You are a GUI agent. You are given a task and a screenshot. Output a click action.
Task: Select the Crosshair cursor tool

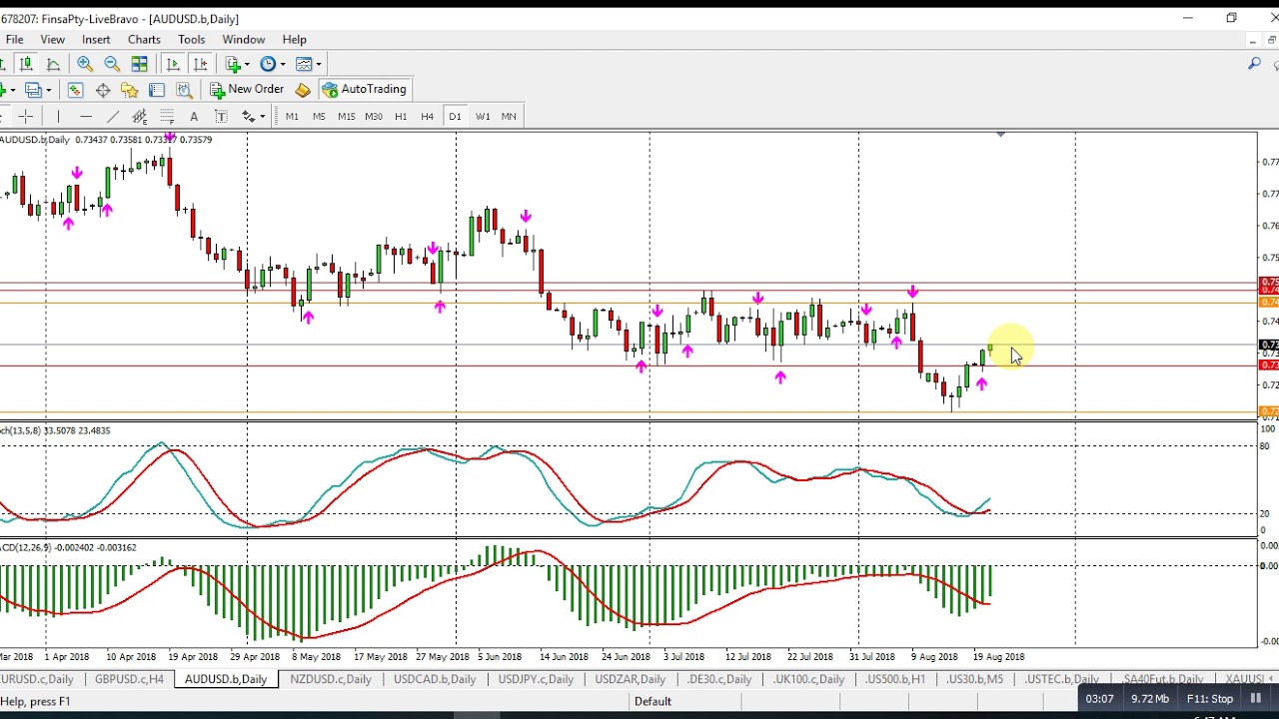click(26, 117)
